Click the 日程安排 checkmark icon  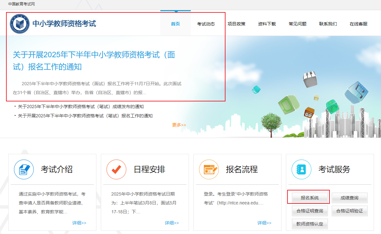(116, 169)
